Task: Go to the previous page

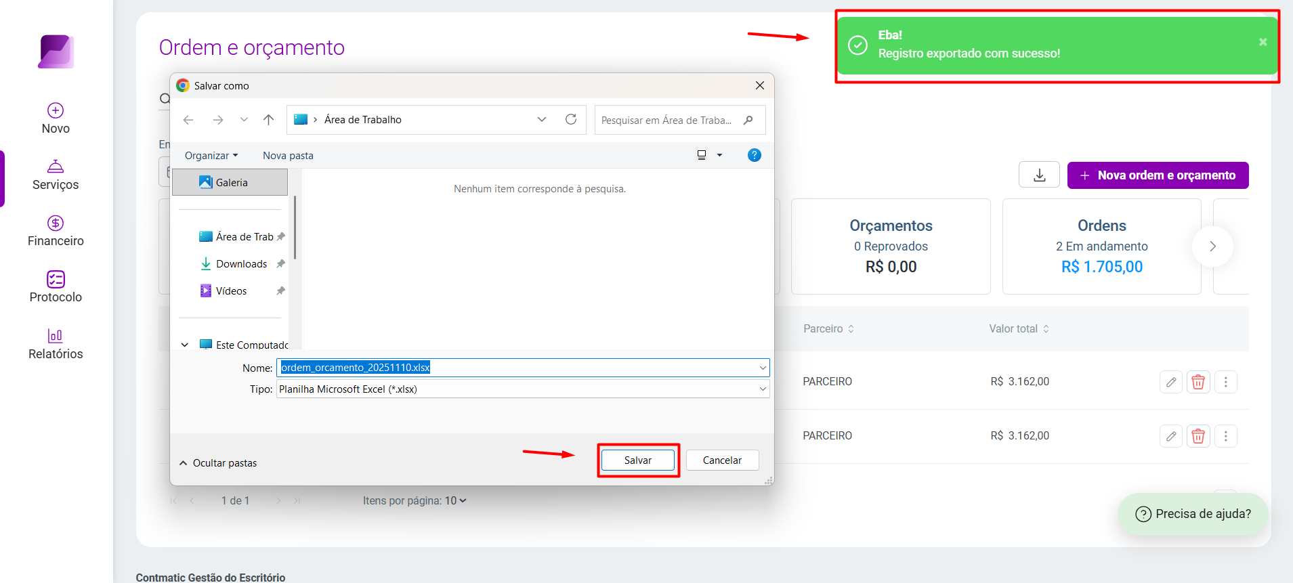Action: coord(192,500)
